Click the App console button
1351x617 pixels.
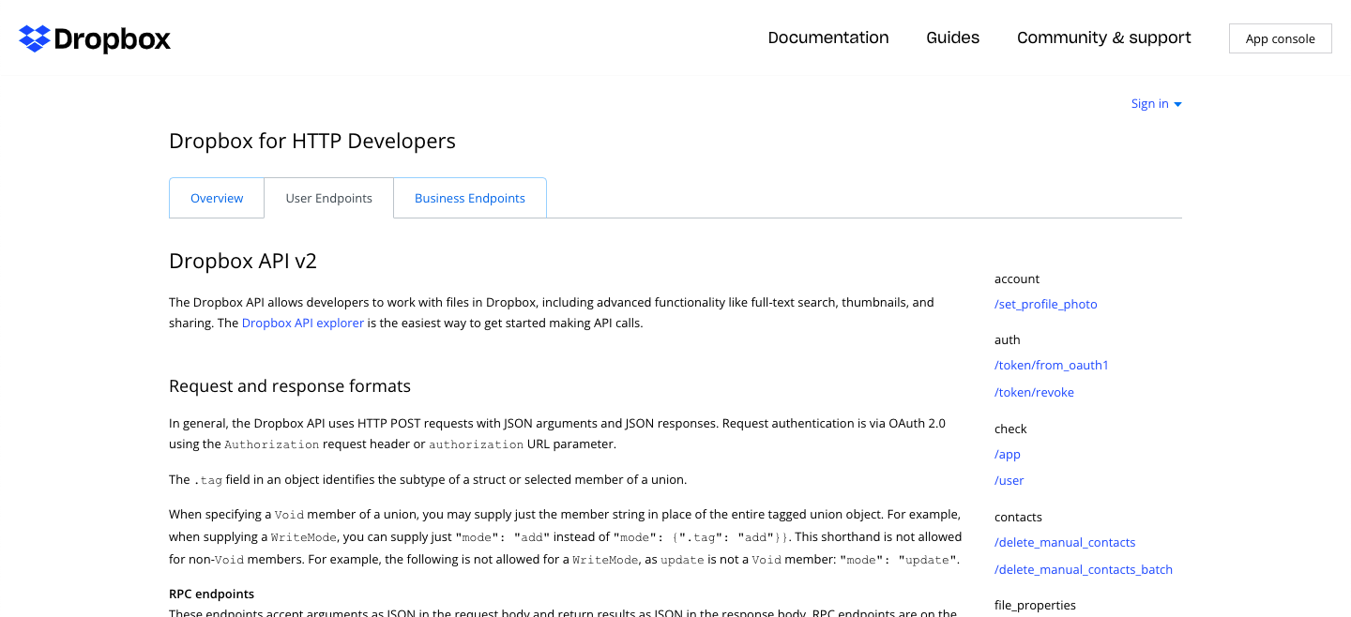coord(1280,38)
